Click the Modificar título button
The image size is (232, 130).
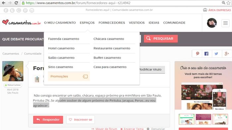coord(152,69)
